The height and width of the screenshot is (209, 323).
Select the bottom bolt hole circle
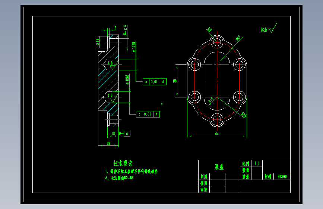click(x=217, y=119)
